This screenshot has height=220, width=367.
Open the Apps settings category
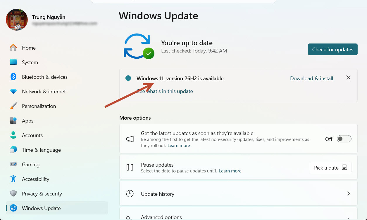(57, 121)
